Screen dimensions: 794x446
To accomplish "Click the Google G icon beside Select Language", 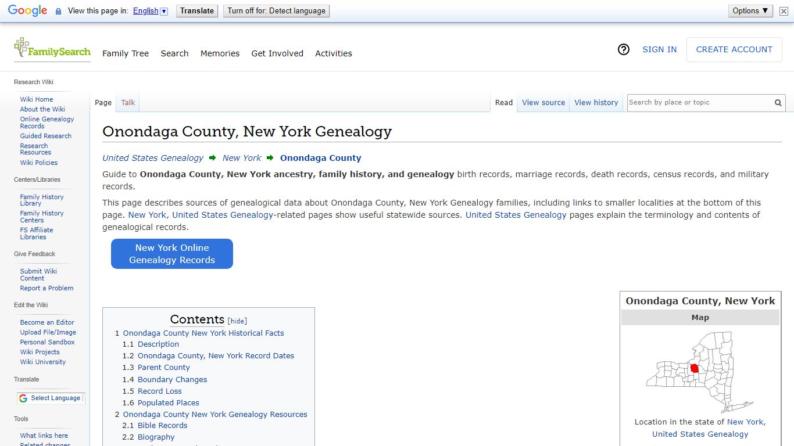I will (x=23, y=398).
